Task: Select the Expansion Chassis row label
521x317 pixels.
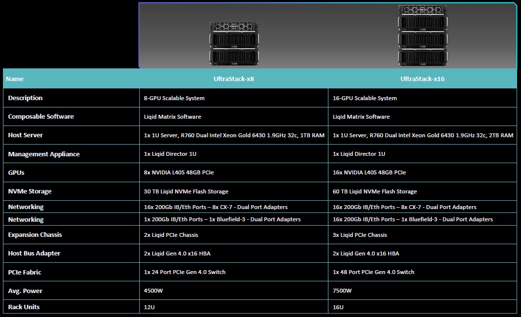Action: point(35,234)
